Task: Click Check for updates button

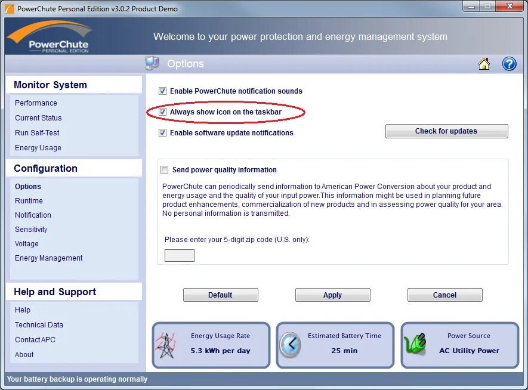Action: [x=446, y=131]
